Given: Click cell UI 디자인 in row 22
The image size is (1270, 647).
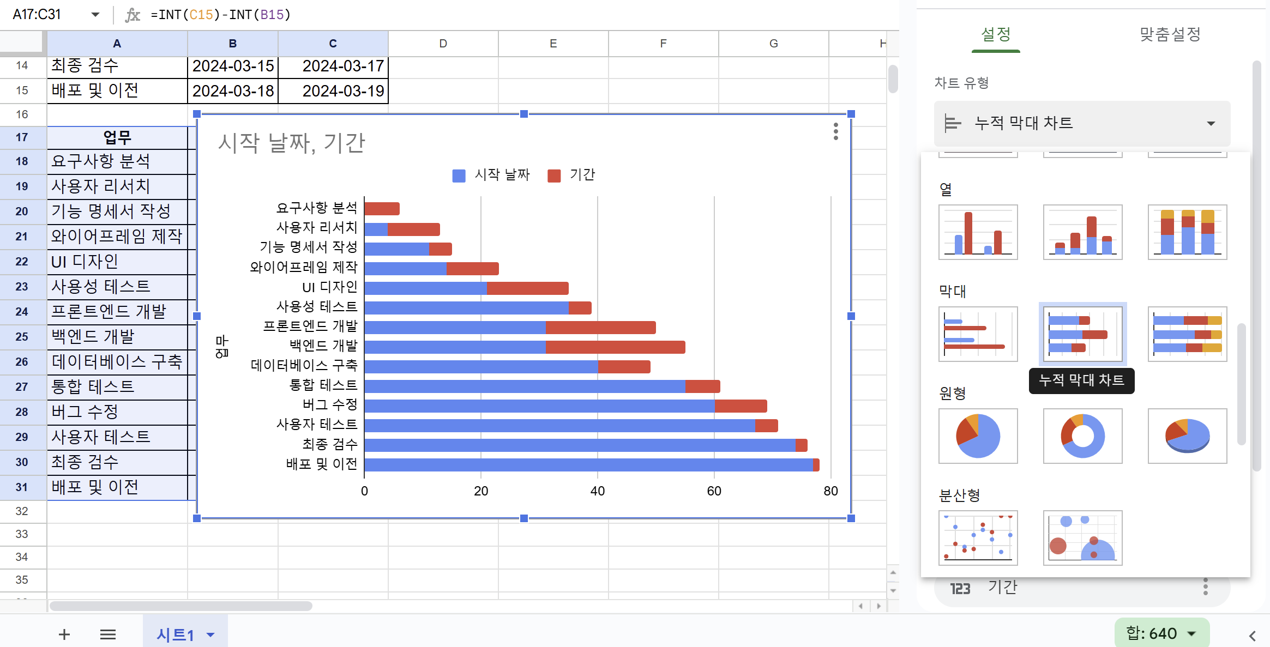Looking at the screenshot, I should click(x=117, y=262).
